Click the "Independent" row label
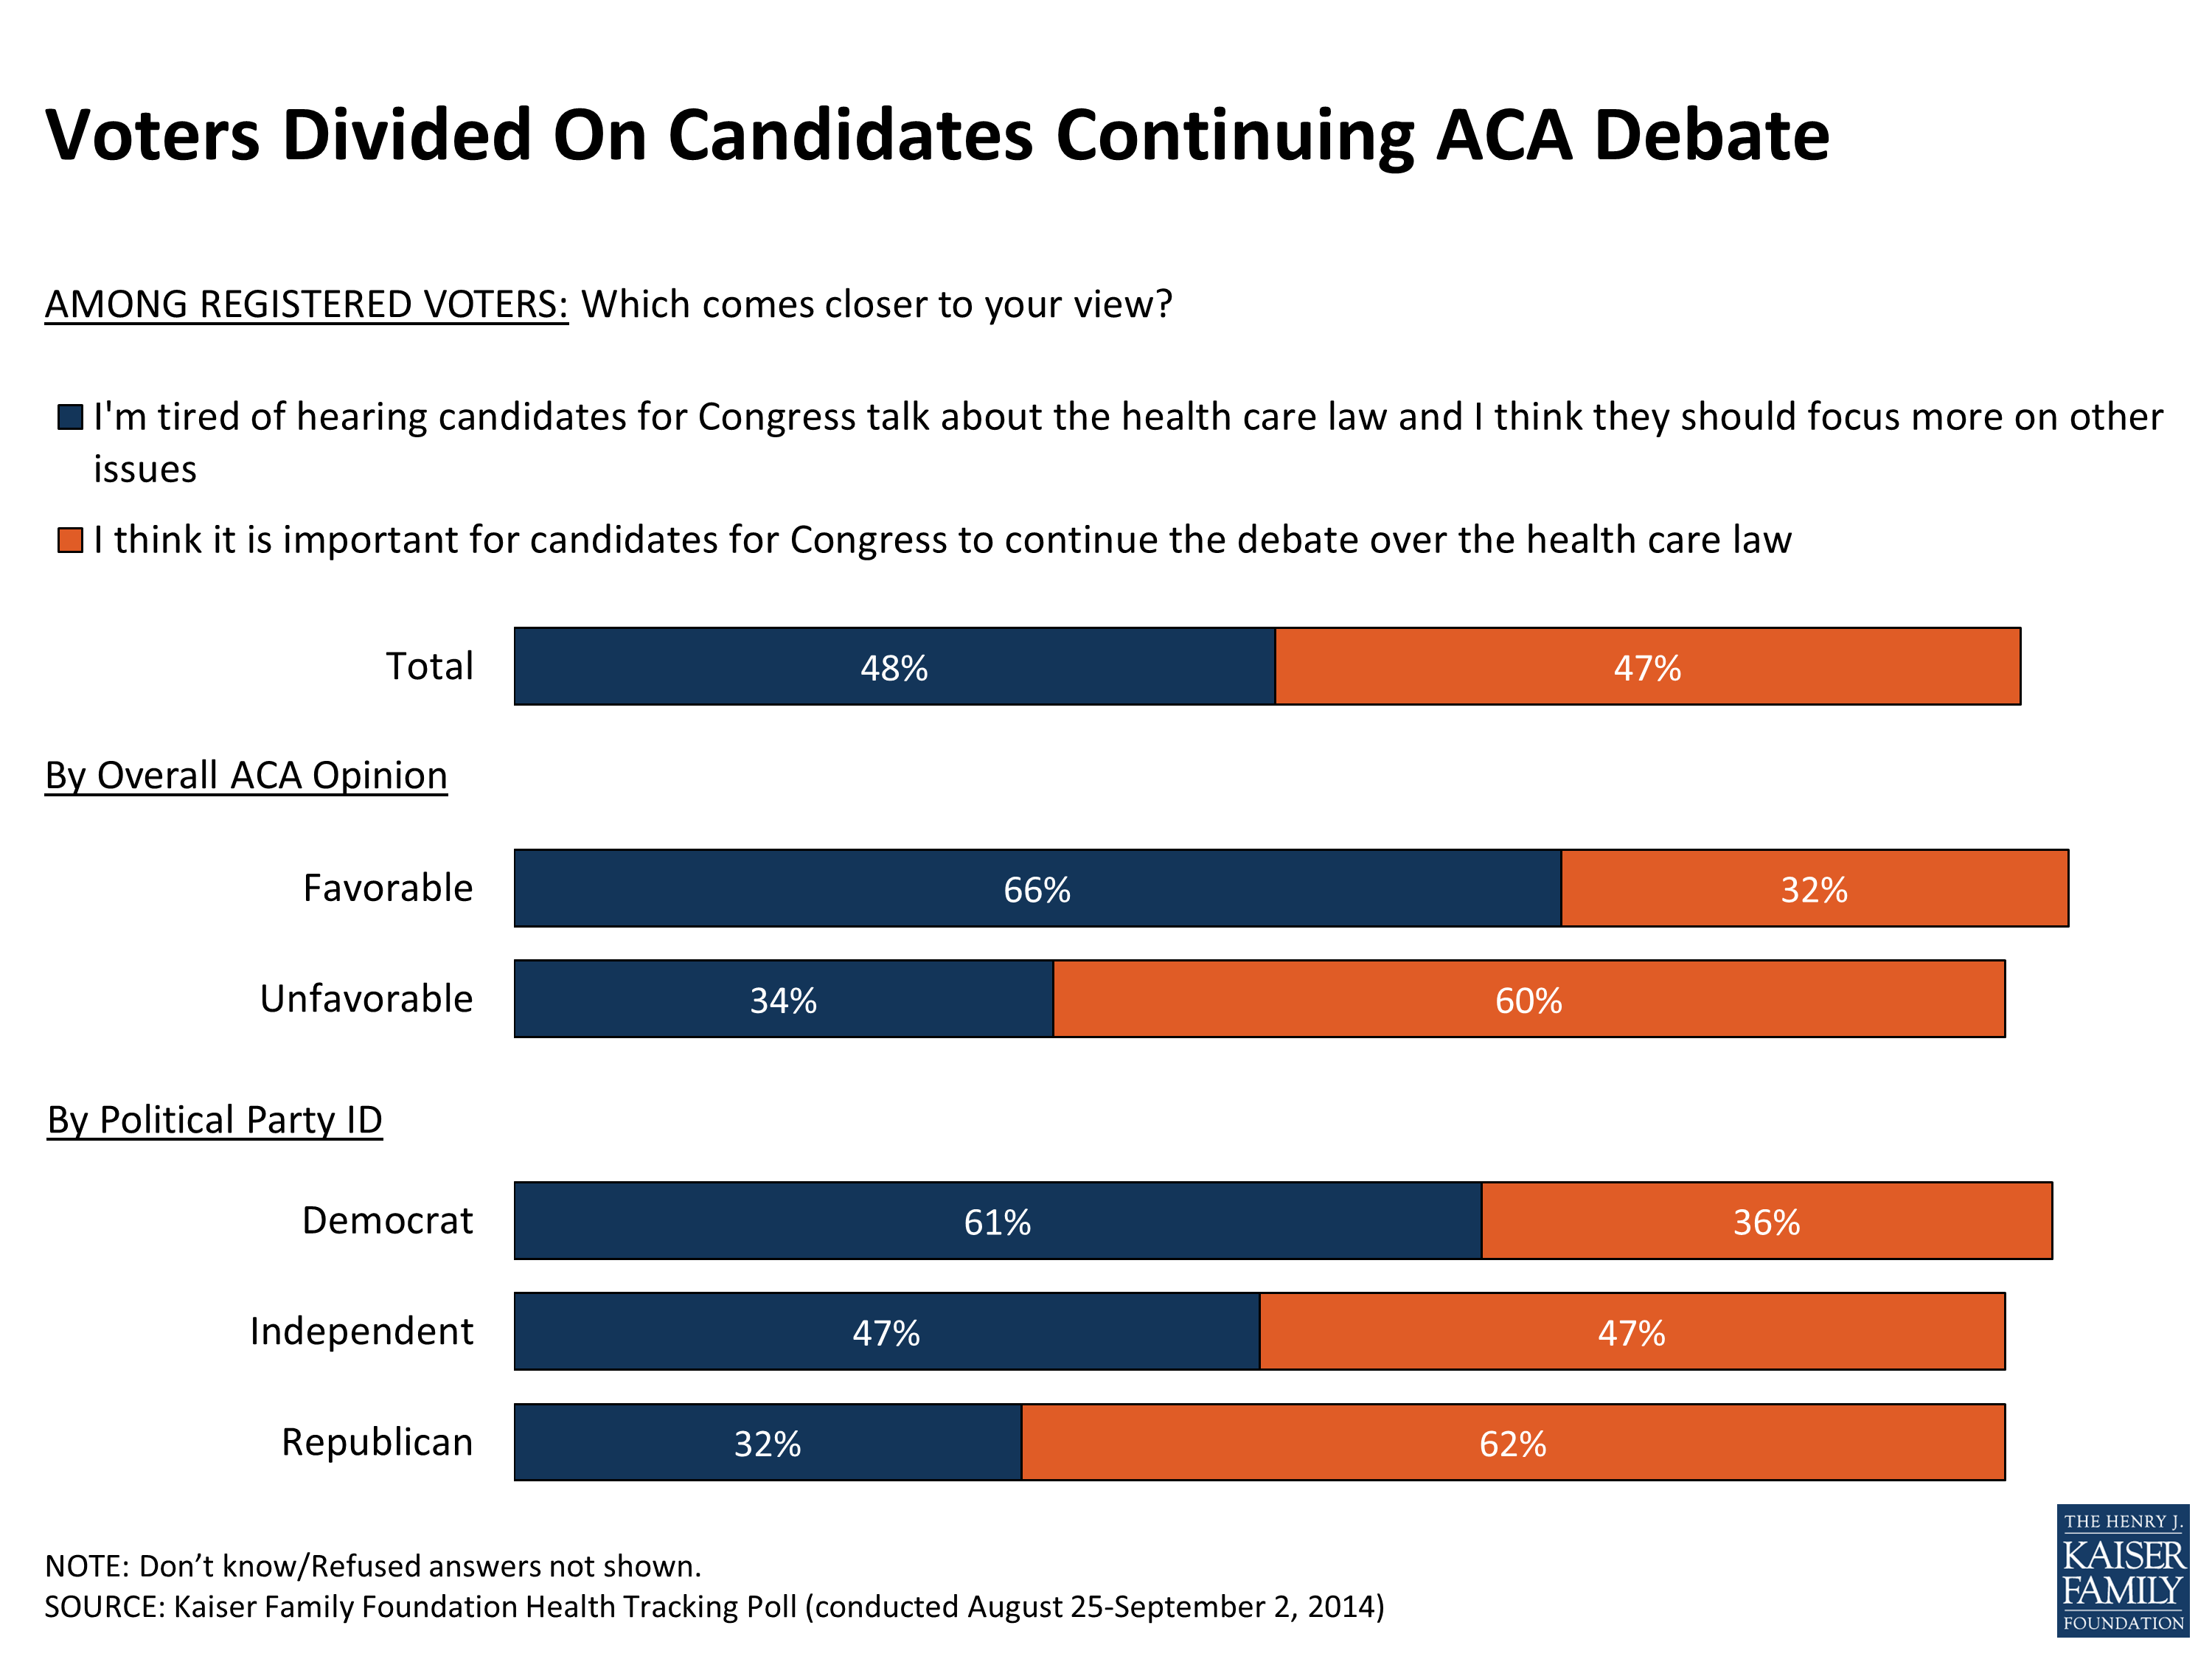 (x=361, y=1332)
